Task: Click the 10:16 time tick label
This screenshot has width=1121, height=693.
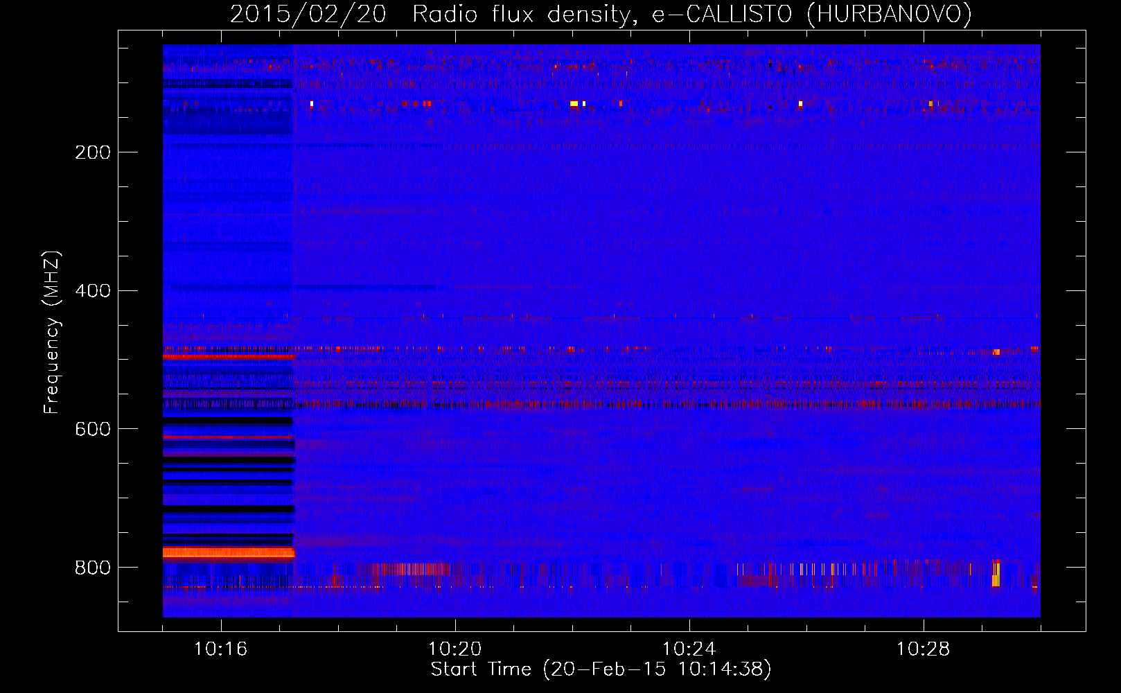Action: point(220,649)
